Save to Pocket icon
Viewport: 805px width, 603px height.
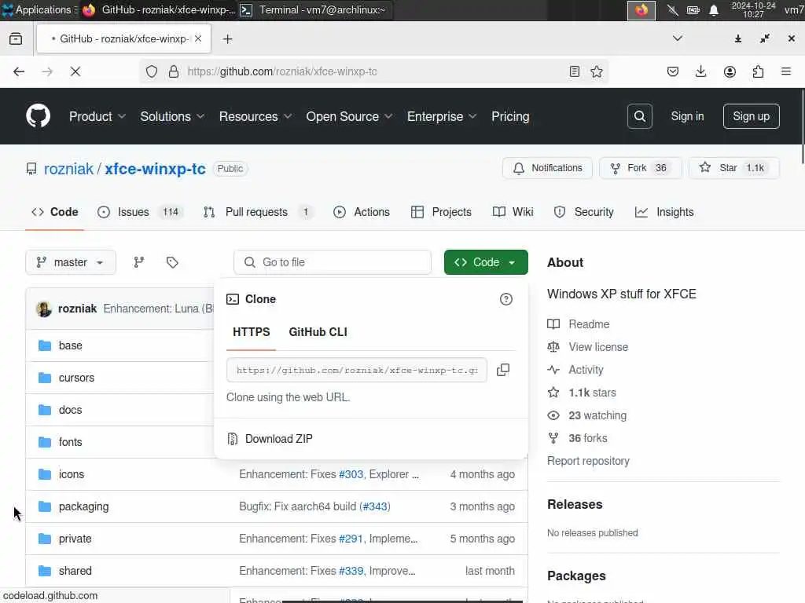pyautogui.click(x=673, y=71)
